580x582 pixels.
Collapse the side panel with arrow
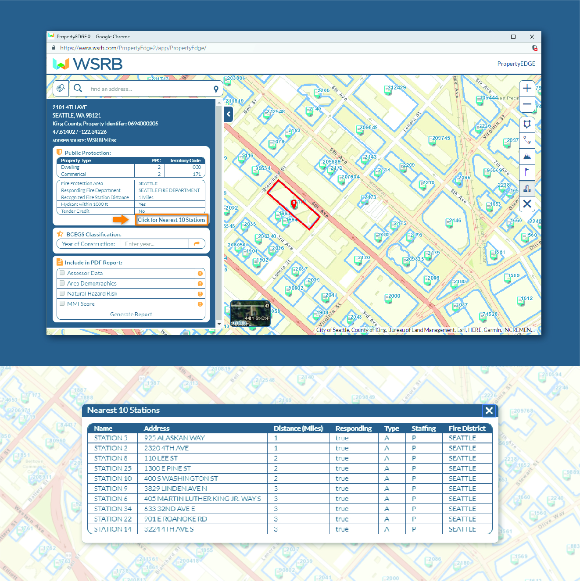228,114
